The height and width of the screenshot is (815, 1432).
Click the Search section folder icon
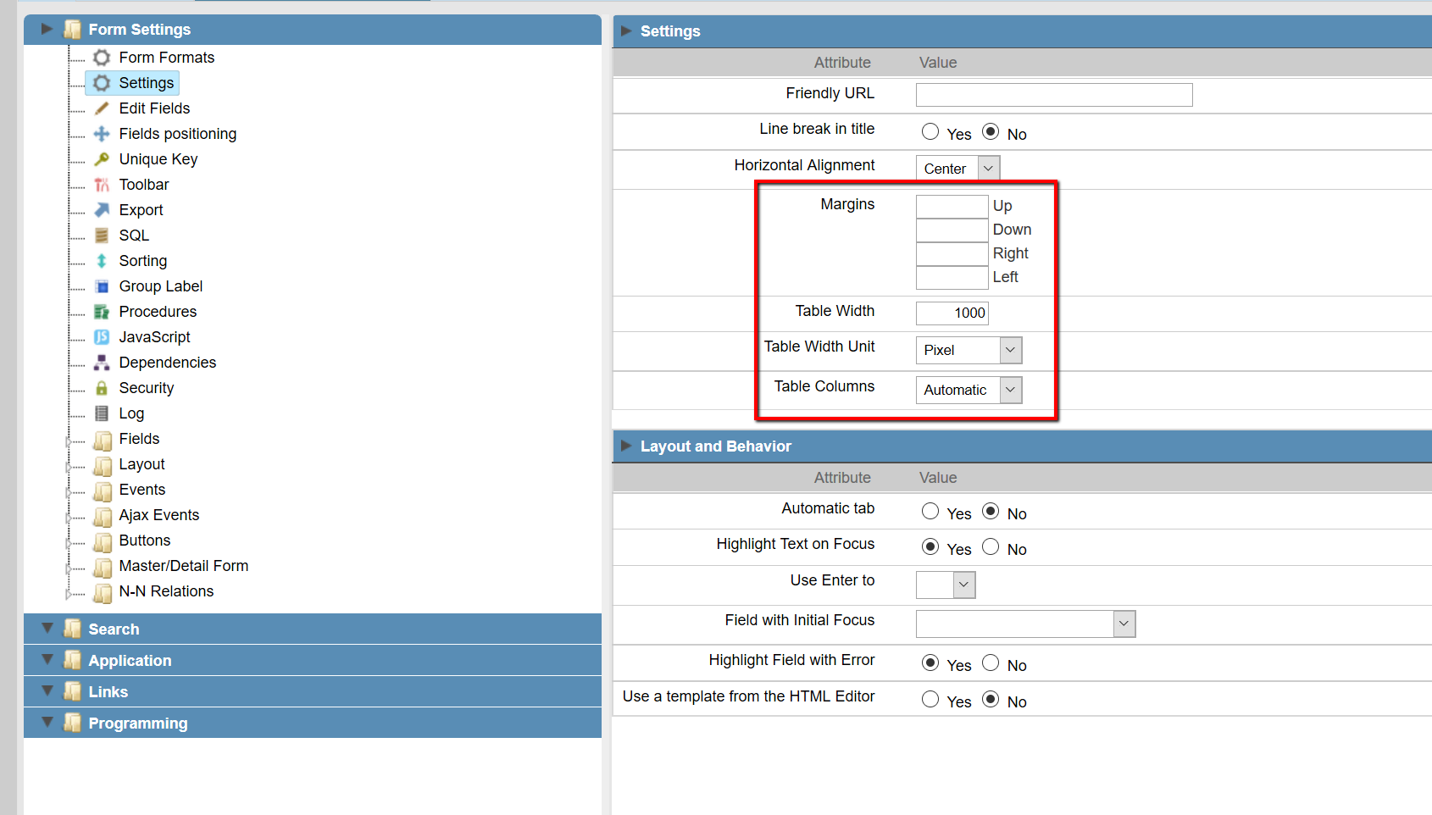tap(73, 629)
